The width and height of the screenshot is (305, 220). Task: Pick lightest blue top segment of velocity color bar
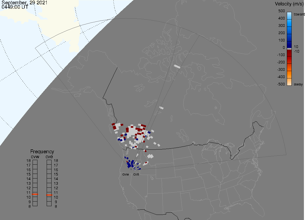[289, 15]
